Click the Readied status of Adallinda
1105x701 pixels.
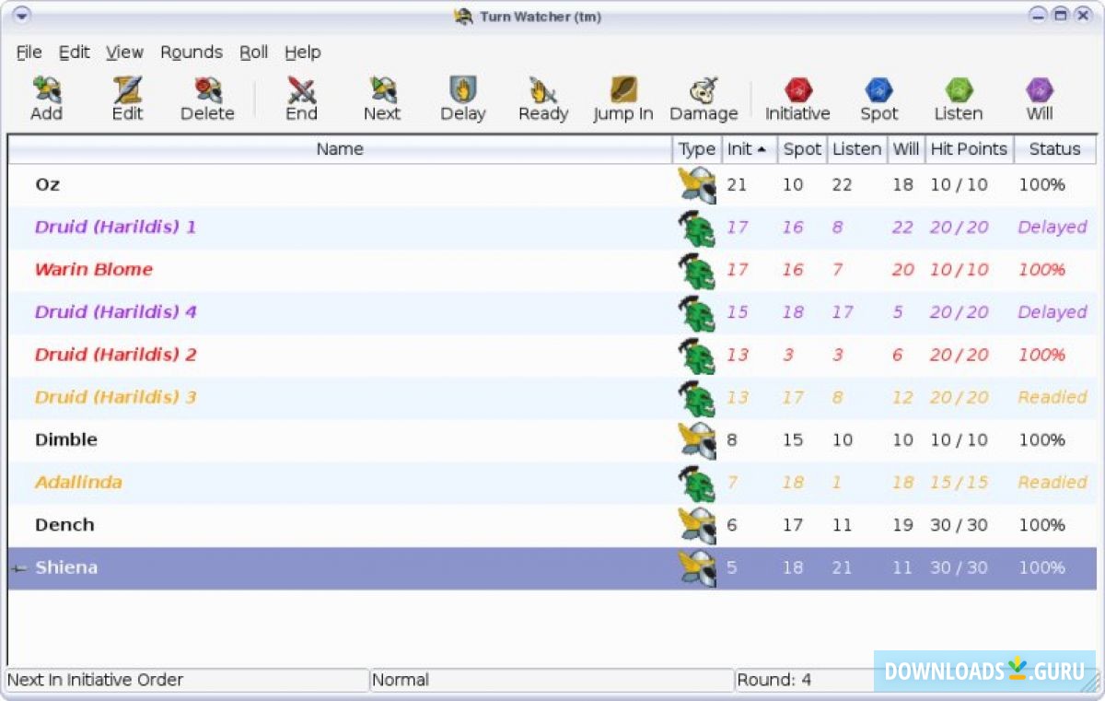pos(1053,483)
